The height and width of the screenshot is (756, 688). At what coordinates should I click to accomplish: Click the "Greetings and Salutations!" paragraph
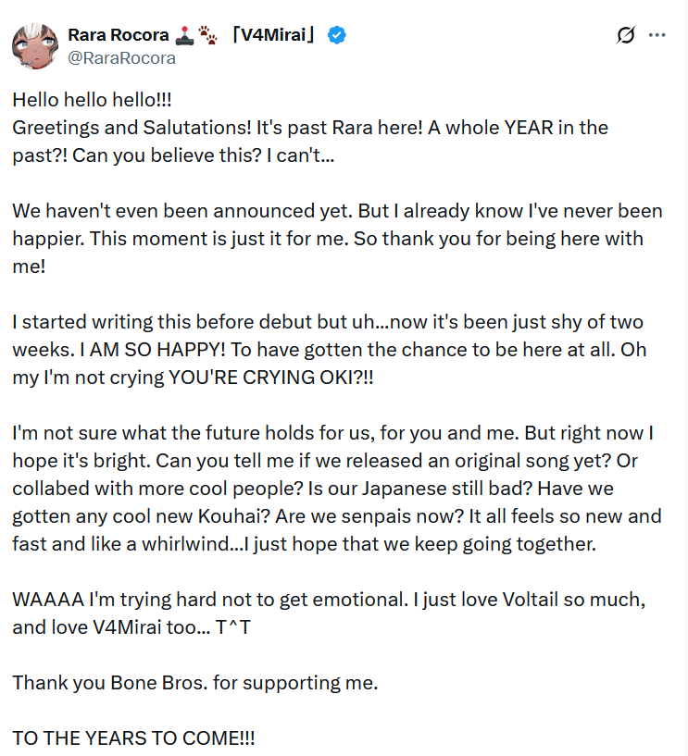click(310, 142)
